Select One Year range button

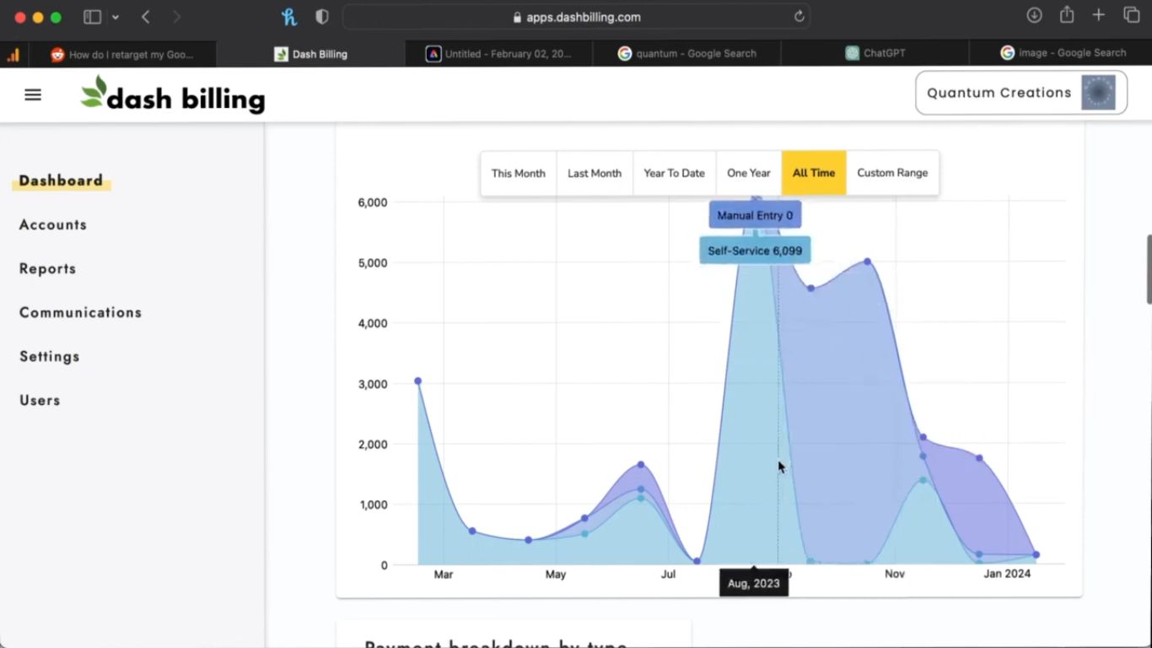pos(749,173)
